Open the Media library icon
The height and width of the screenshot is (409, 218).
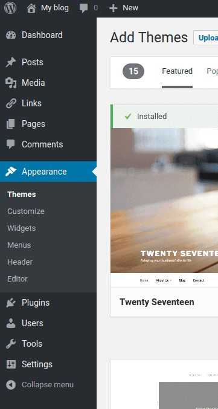[x=11, y=83]
